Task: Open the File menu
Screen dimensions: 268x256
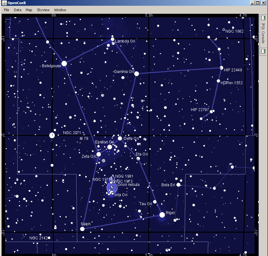Action: pos(6,10)
